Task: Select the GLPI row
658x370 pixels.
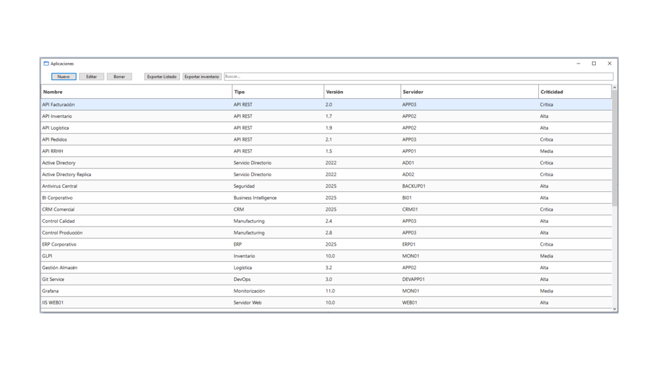Action: pos(326,256)
